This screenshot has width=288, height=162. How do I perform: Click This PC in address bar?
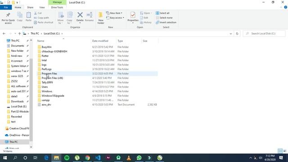[35, 34]
